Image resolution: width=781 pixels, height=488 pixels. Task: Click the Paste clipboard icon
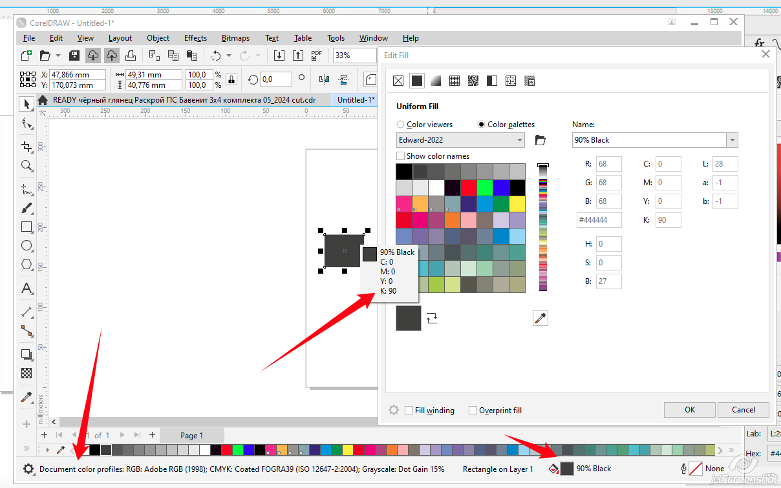(x=191, y=56)
